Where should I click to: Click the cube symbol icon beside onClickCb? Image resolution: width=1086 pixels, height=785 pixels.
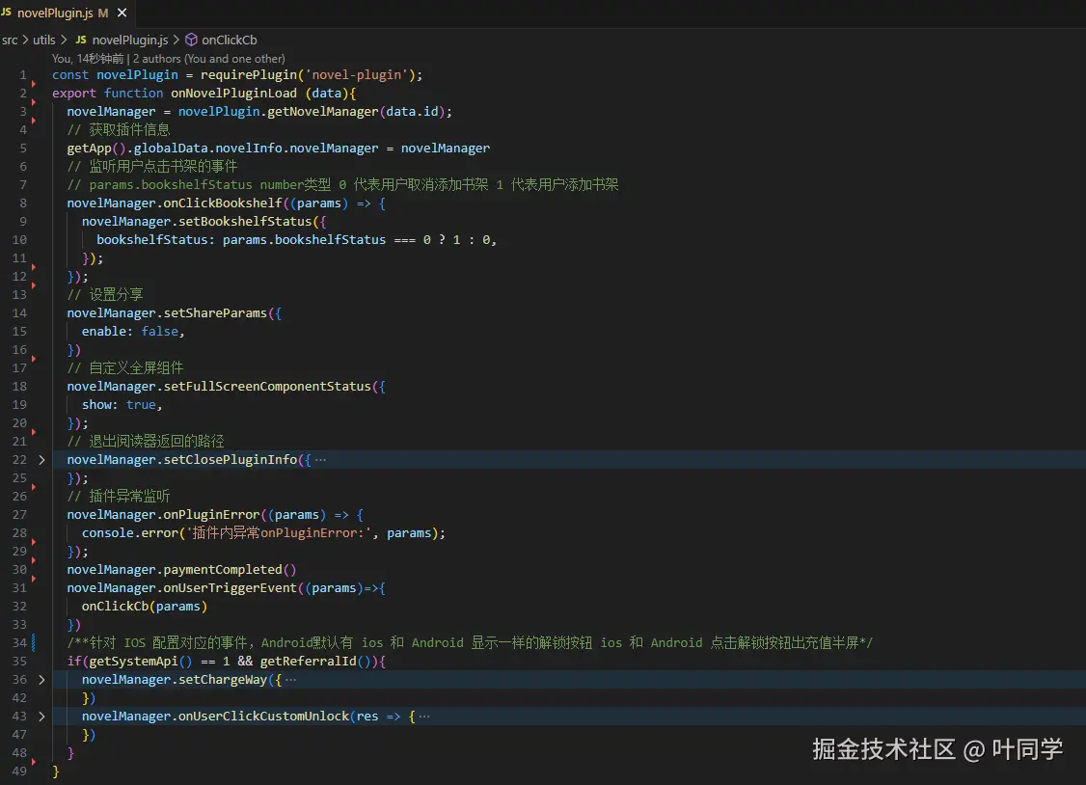[191, 41]
